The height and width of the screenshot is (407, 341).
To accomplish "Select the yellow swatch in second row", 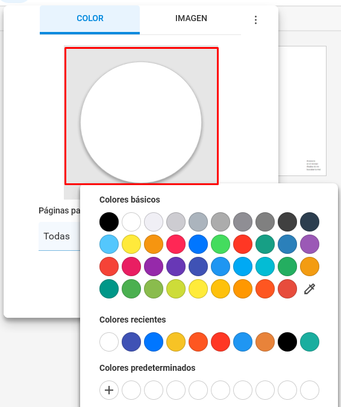I will click(x=131, y=244).
